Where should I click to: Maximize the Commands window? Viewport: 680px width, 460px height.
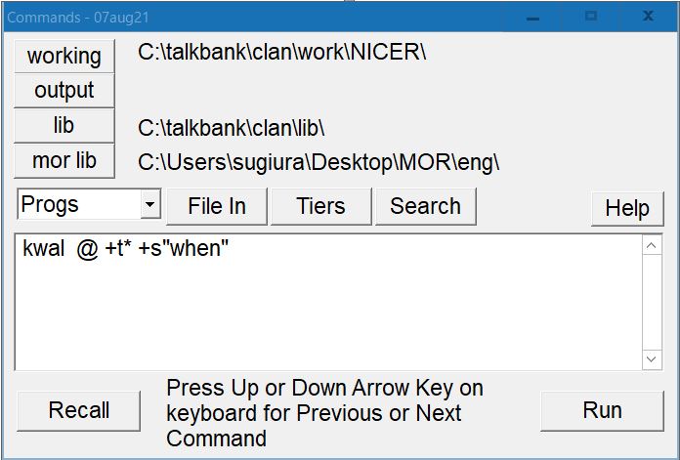click(590, 17)
